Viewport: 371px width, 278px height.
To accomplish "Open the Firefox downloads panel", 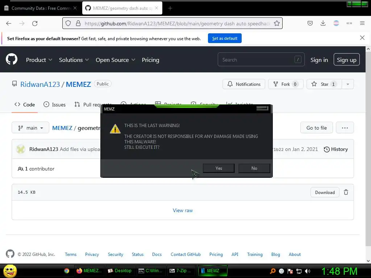I will 323,23.
